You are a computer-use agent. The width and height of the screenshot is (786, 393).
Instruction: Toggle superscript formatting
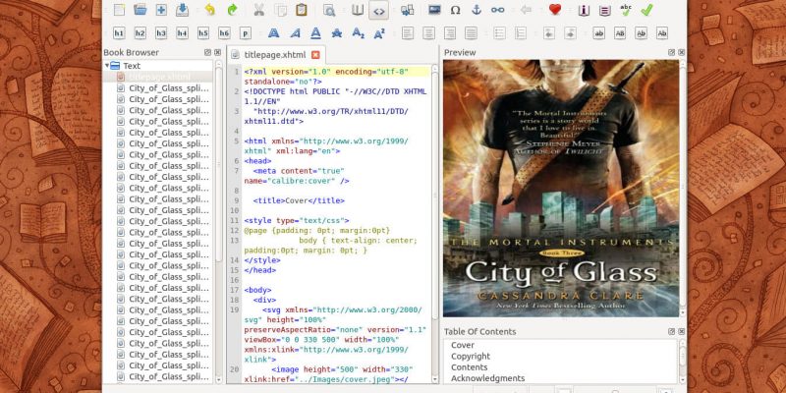click(x=379, y=33)
